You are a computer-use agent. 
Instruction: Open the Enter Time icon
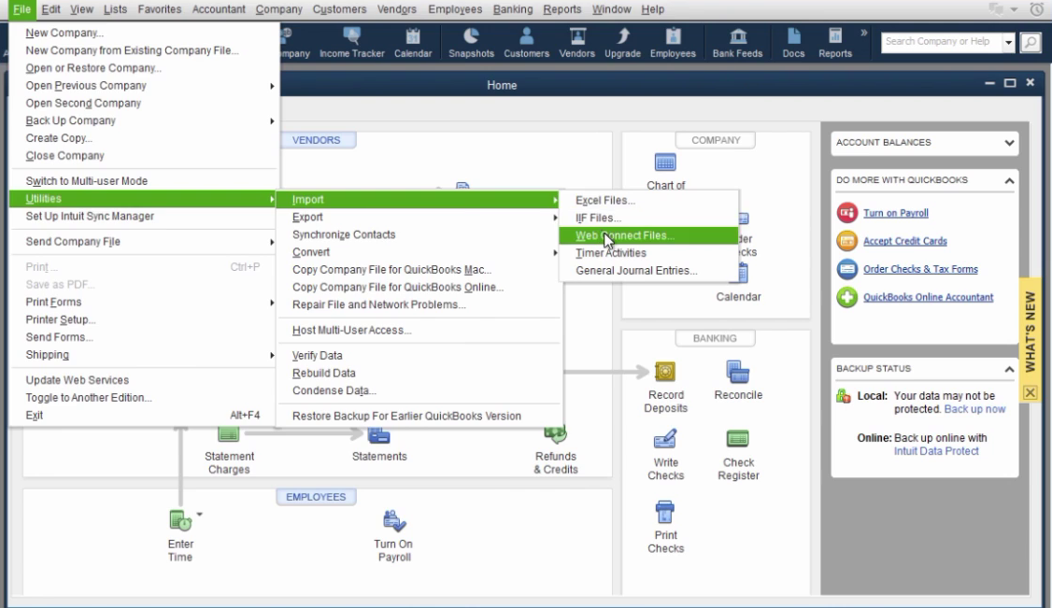point(179,521)
